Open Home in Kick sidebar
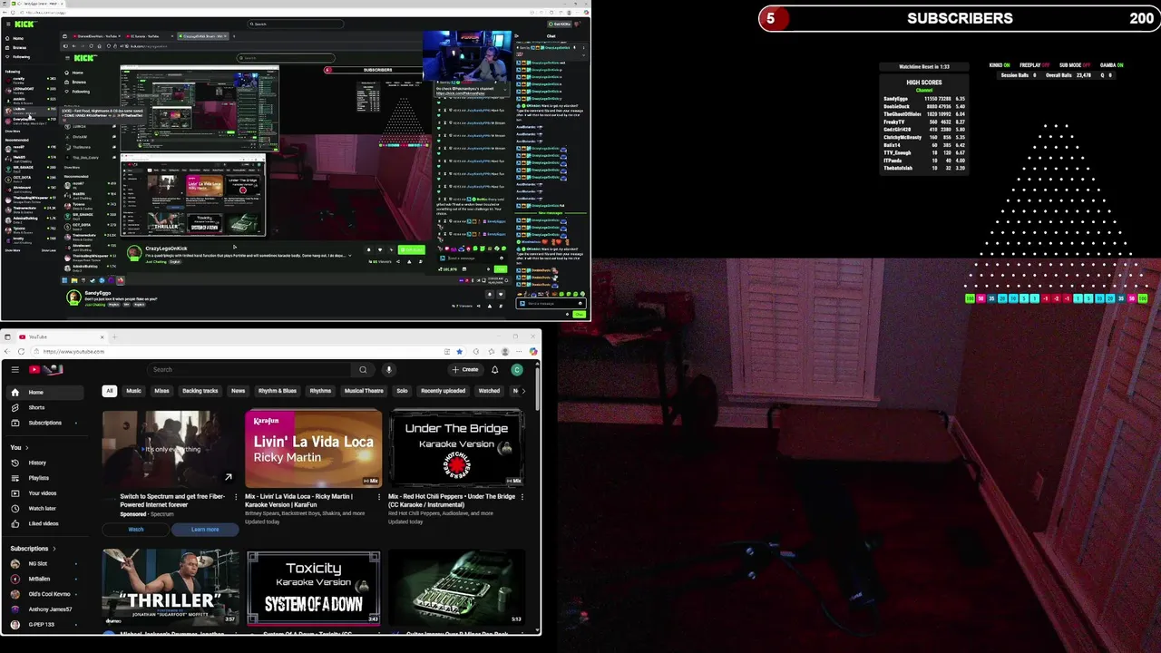Image resolution: width=1161 pixels, height=653 pixels. click(18, 38)
